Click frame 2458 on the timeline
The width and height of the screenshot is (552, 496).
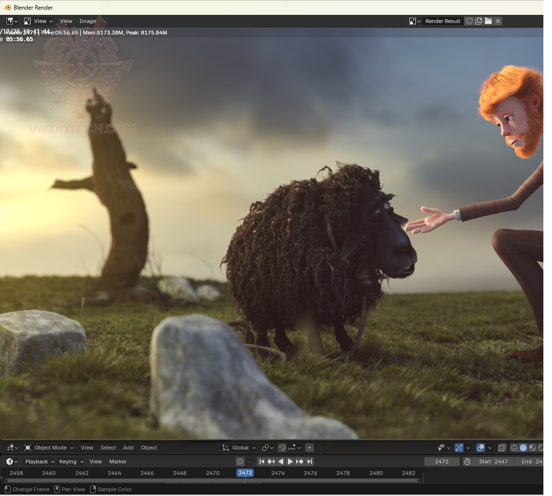(16, 473)
